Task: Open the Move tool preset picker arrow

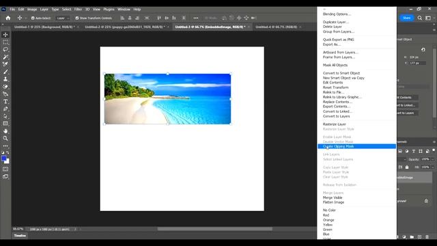Action: tap(26, 18)
